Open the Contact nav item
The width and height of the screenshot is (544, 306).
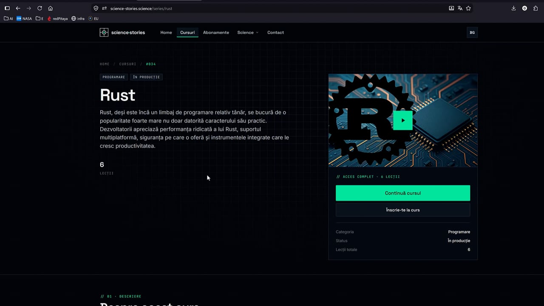(x=275, y=33)
